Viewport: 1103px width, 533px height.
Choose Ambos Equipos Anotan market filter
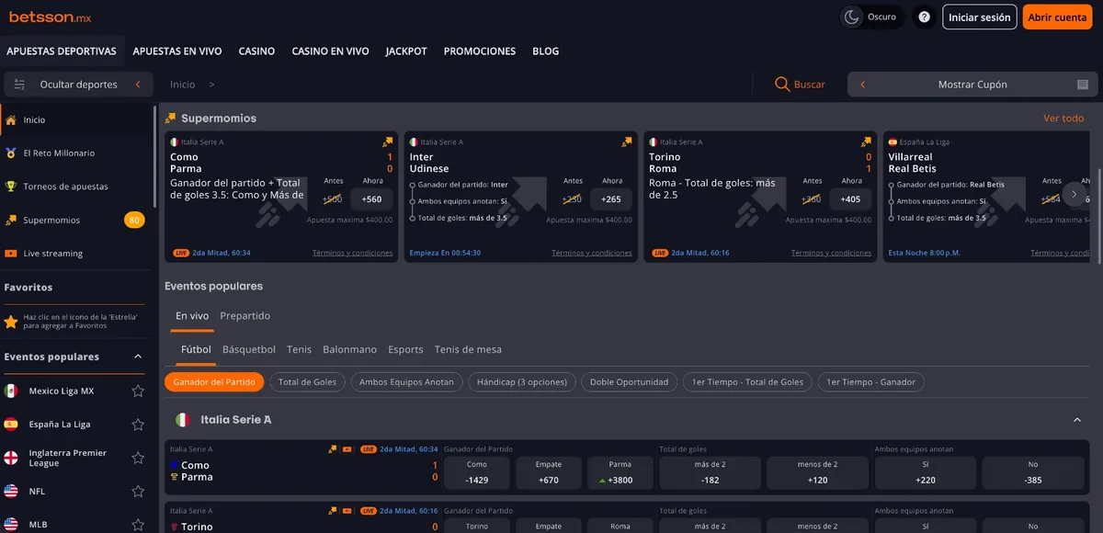[406, 382]
